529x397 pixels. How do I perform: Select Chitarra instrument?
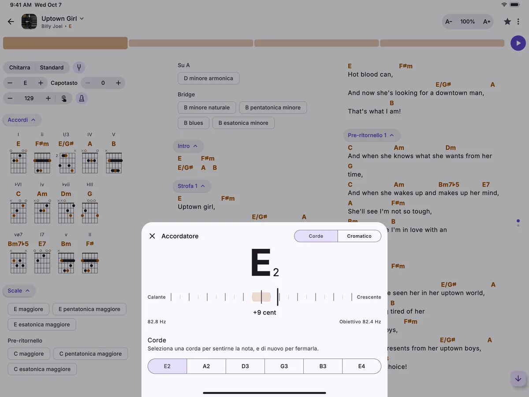click(x=20, y=67)
